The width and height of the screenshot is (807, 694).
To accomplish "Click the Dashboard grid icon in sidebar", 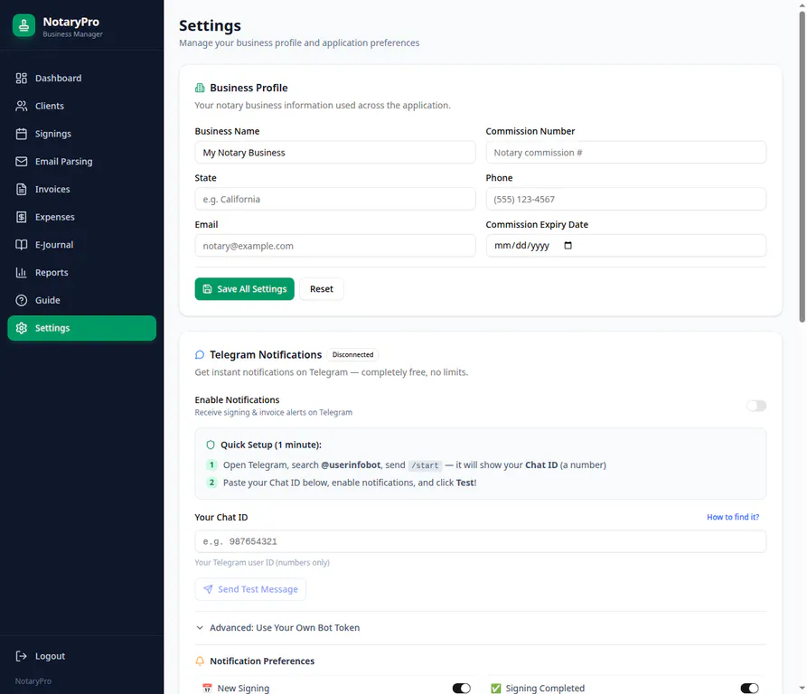I will pos(21,79).
